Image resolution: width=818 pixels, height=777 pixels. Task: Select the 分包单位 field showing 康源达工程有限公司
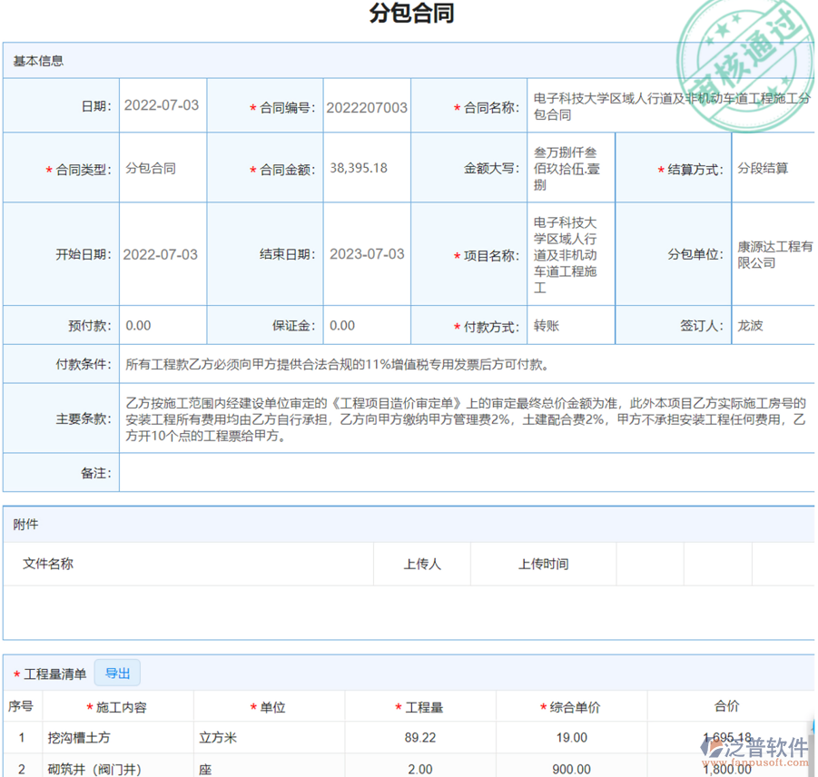click(772, 254)
